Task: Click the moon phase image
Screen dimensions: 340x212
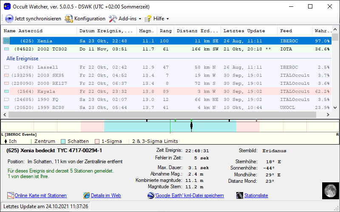Action: pyautogui.click(x=329, y=190)
